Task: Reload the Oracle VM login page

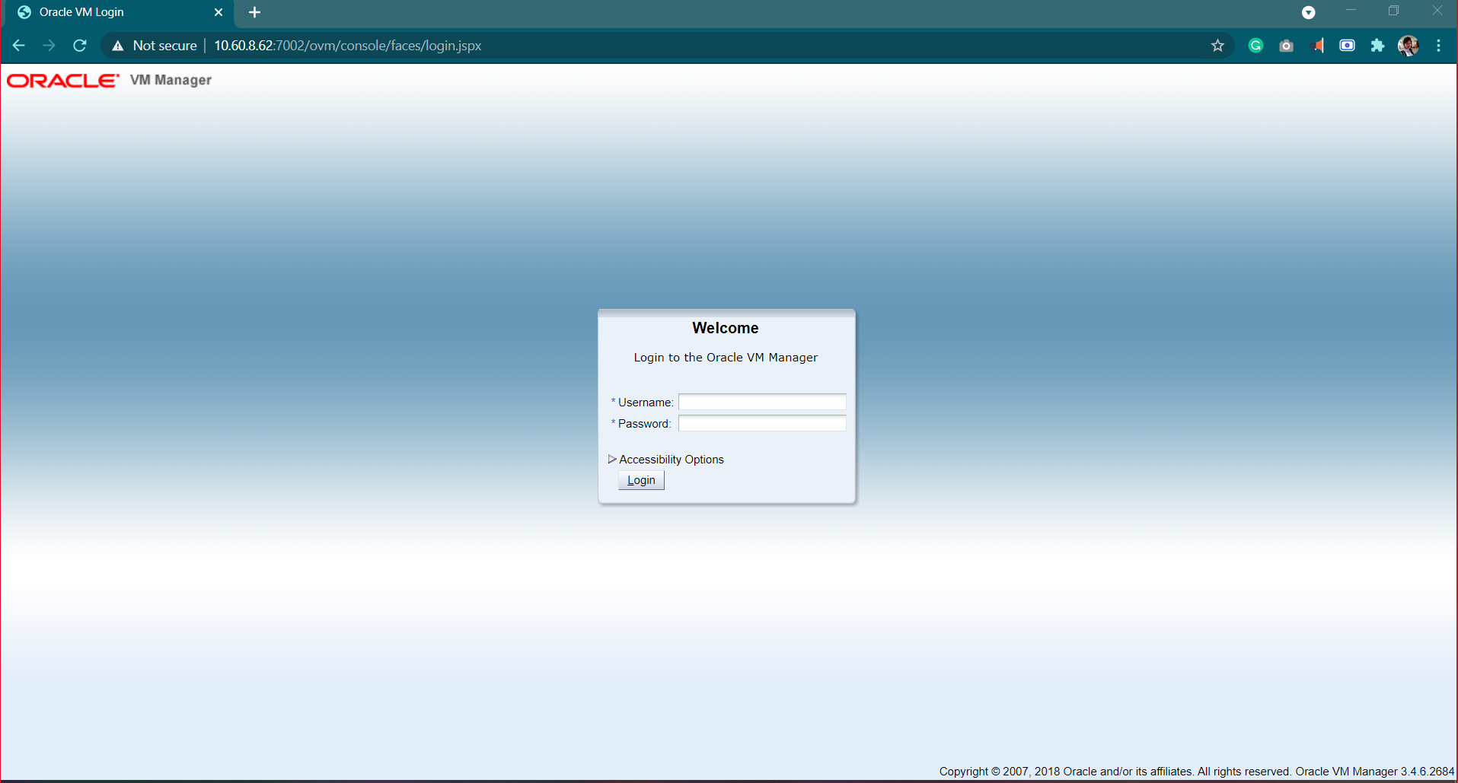Action: [x=80, y=46]
